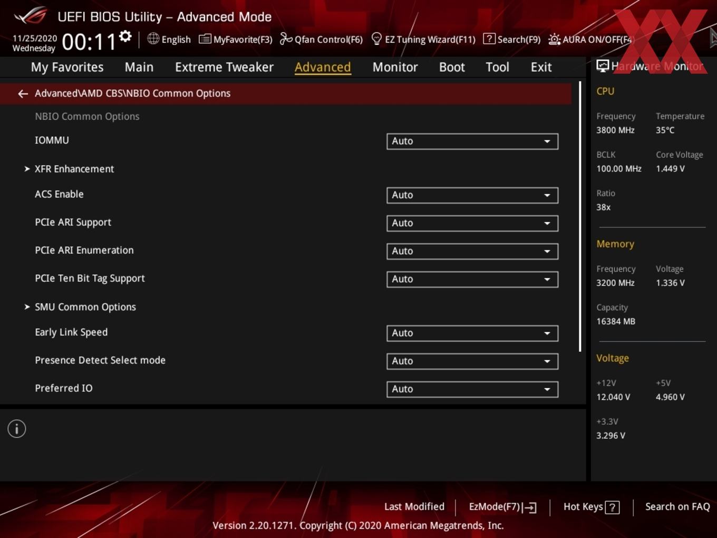Open Qfan Control(F6)

pos(321,39)
